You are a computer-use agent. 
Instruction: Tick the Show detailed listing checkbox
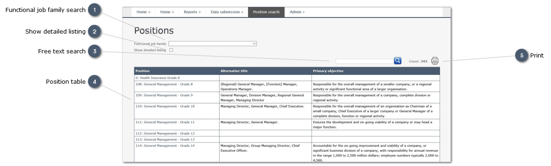coord(172,50)
